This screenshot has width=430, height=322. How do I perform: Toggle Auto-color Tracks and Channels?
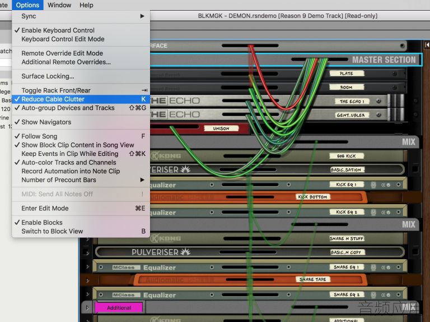click(81, 162)
